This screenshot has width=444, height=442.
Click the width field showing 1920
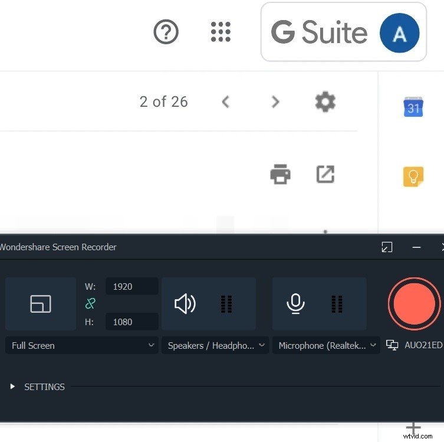pyautogui.click(x=132, y=286)
